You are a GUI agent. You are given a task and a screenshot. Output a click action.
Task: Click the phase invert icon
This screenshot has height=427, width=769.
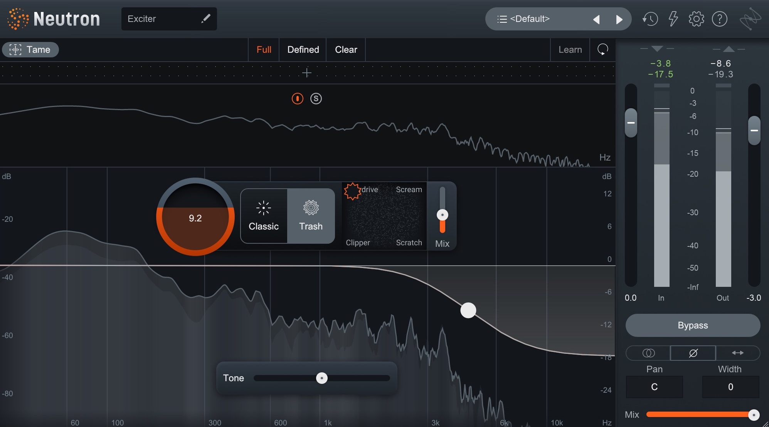[x=693, y=353]
